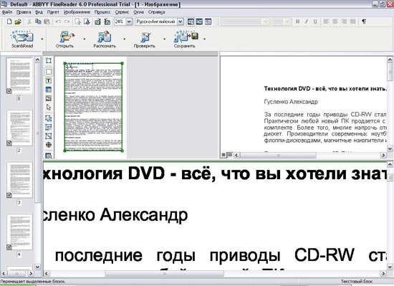Open the Изображение menu

pos(77,12)
